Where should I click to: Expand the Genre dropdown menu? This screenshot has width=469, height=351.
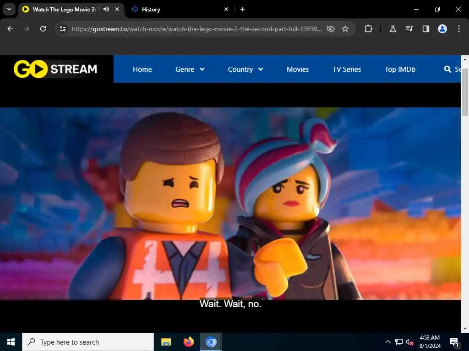click(190, 69)
